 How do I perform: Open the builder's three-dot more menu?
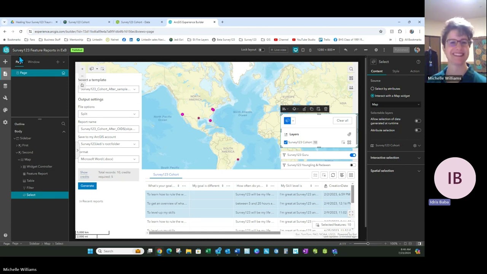(x=384, y=50)
